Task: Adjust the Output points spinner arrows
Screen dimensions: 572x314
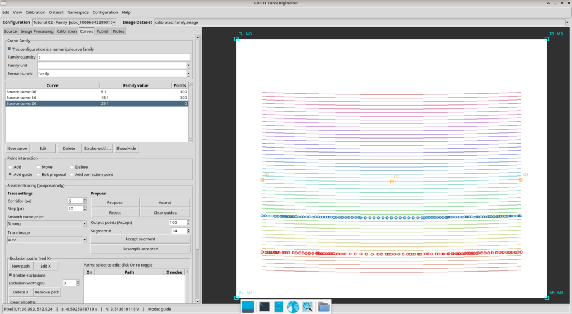Action: [189, 222]
